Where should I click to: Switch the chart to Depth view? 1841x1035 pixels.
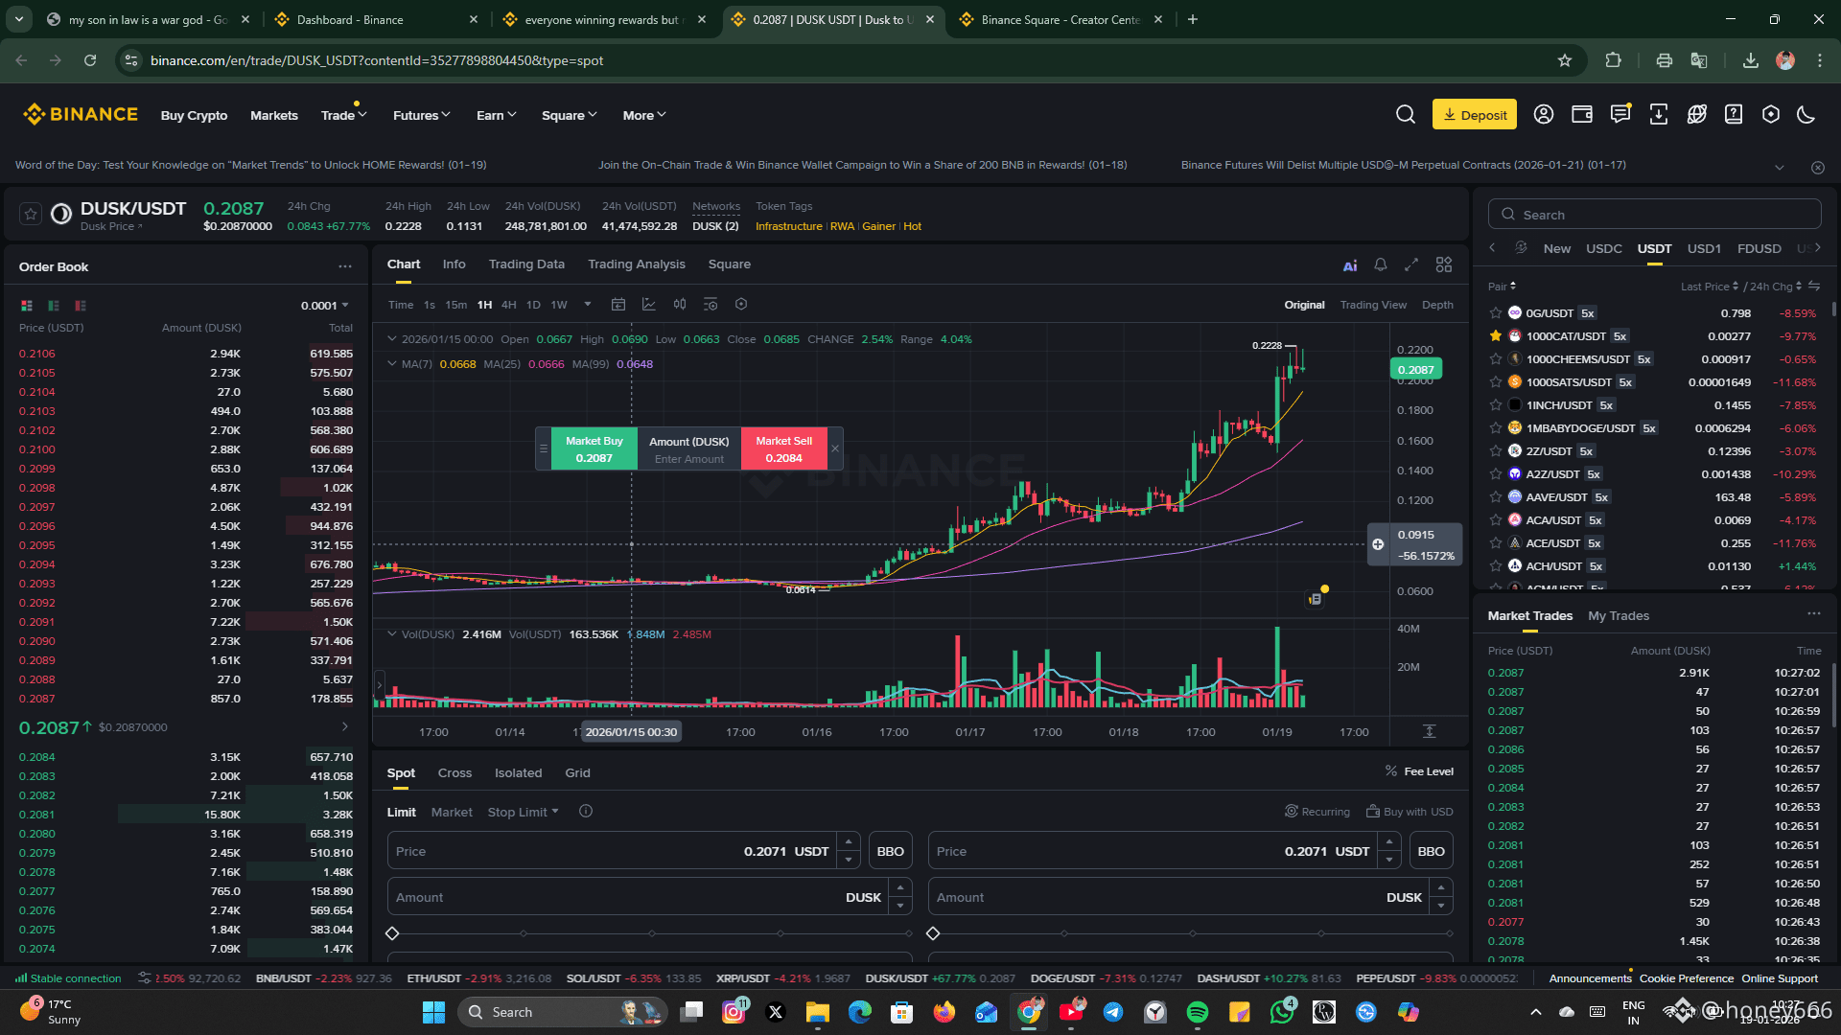[x=1437, y=305]
